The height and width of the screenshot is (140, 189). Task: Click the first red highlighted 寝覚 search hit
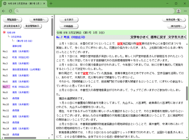[x=120, y=44]
